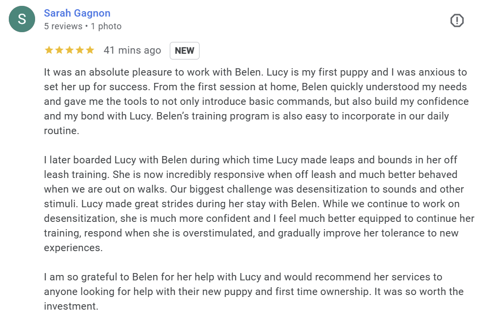
Task: Select the fourth rating star
Action: [80, 50]
